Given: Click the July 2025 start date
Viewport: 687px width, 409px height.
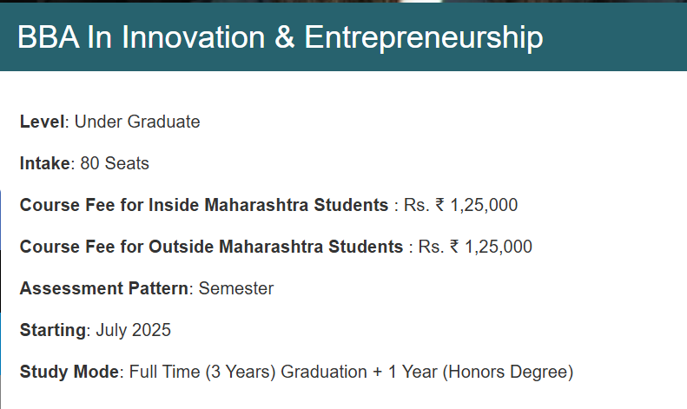Looking at the screenshot, I should (x=133, y=330).
